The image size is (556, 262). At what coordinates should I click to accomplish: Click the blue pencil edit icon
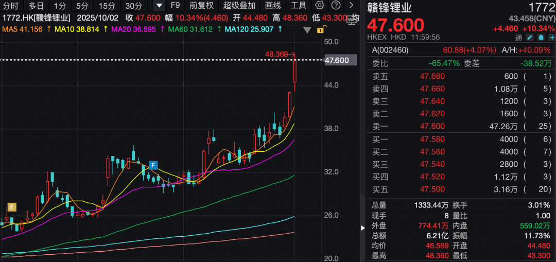tap(530, 38)
